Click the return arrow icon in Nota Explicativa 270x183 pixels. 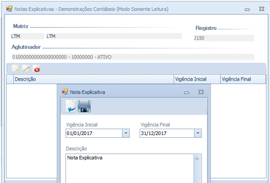coord(70,106)
